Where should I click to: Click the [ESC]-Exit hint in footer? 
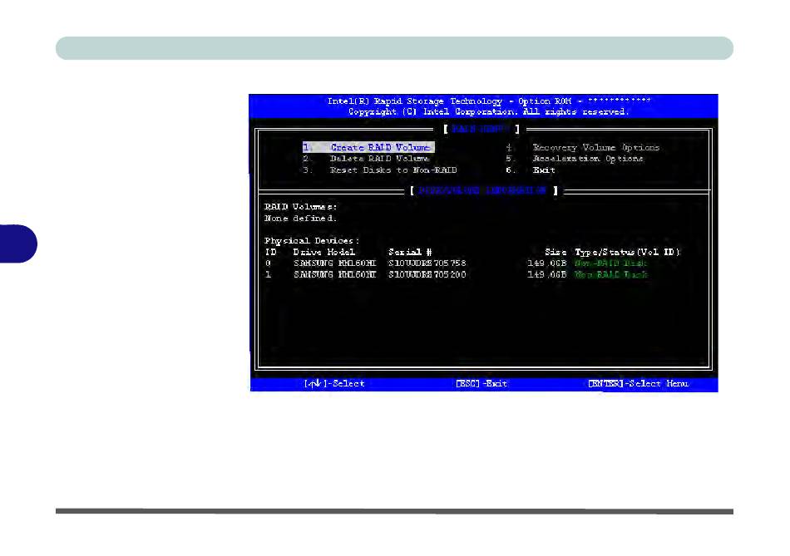pos(481,384)
